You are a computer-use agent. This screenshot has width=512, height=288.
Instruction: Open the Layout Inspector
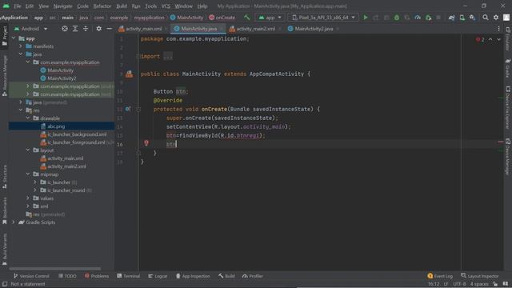click(480, 276)
